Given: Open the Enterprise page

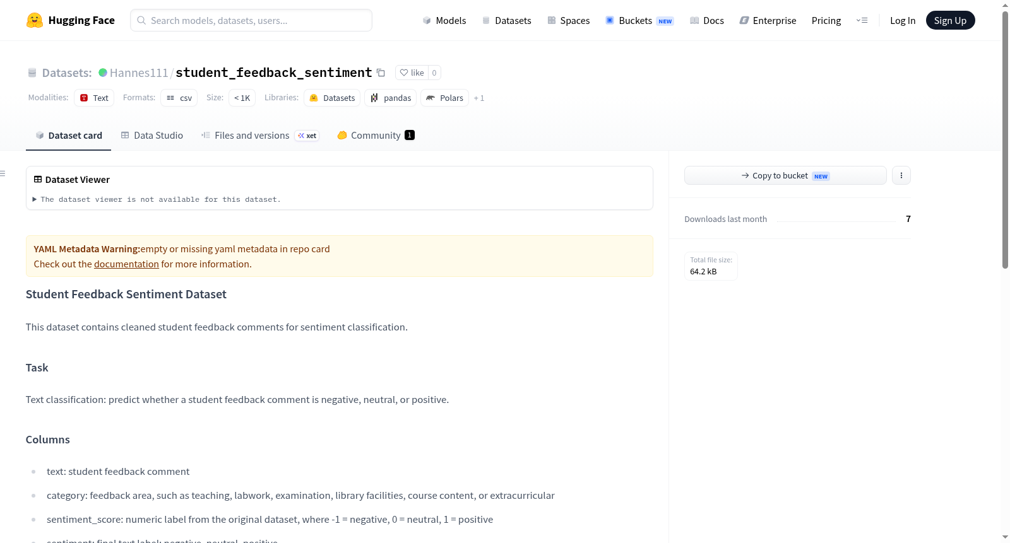Looking at the screenshot, I should click(768, 20).
